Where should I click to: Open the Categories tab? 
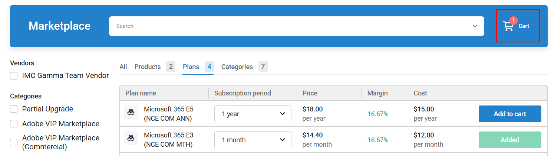click(237, 67)
